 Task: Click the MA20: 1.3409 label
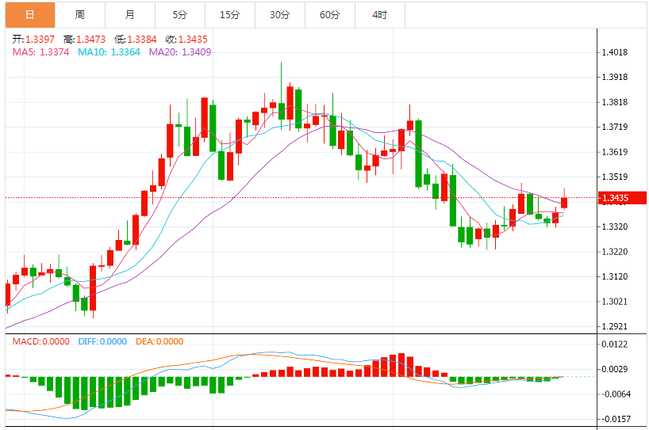point(180,52)
